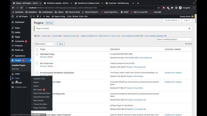
Task: Open the Dashboard sidebar item
Action: coord(19,22)
